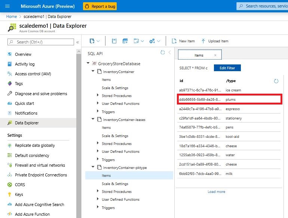Select the espresso item row
This screenshot has height=218, width=288.
229,109
